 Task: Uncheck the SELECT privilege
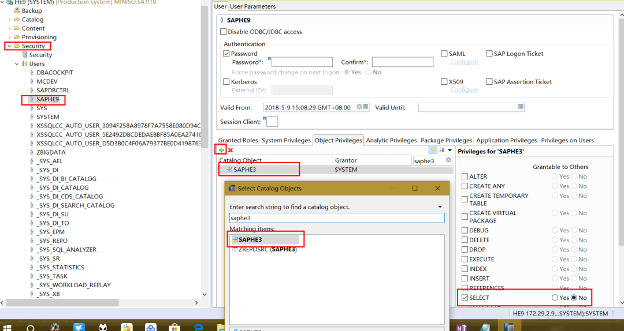(x=465, y=298)
